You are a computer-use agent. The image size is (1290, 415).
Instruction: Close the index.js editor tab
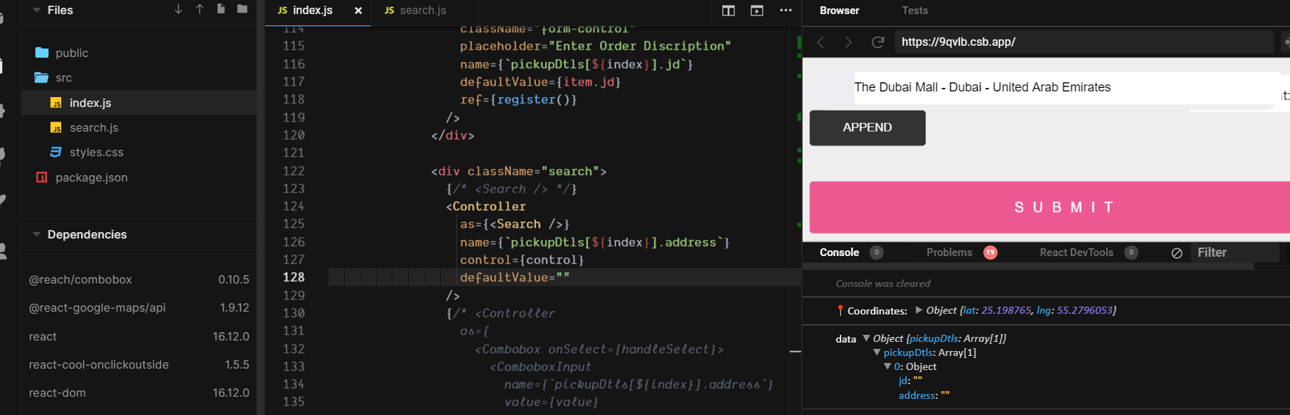(358, 11)
